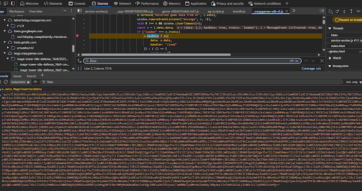
Task: Open index.html context dropdown
Action: pyautogui.click(x=21, y=82)
